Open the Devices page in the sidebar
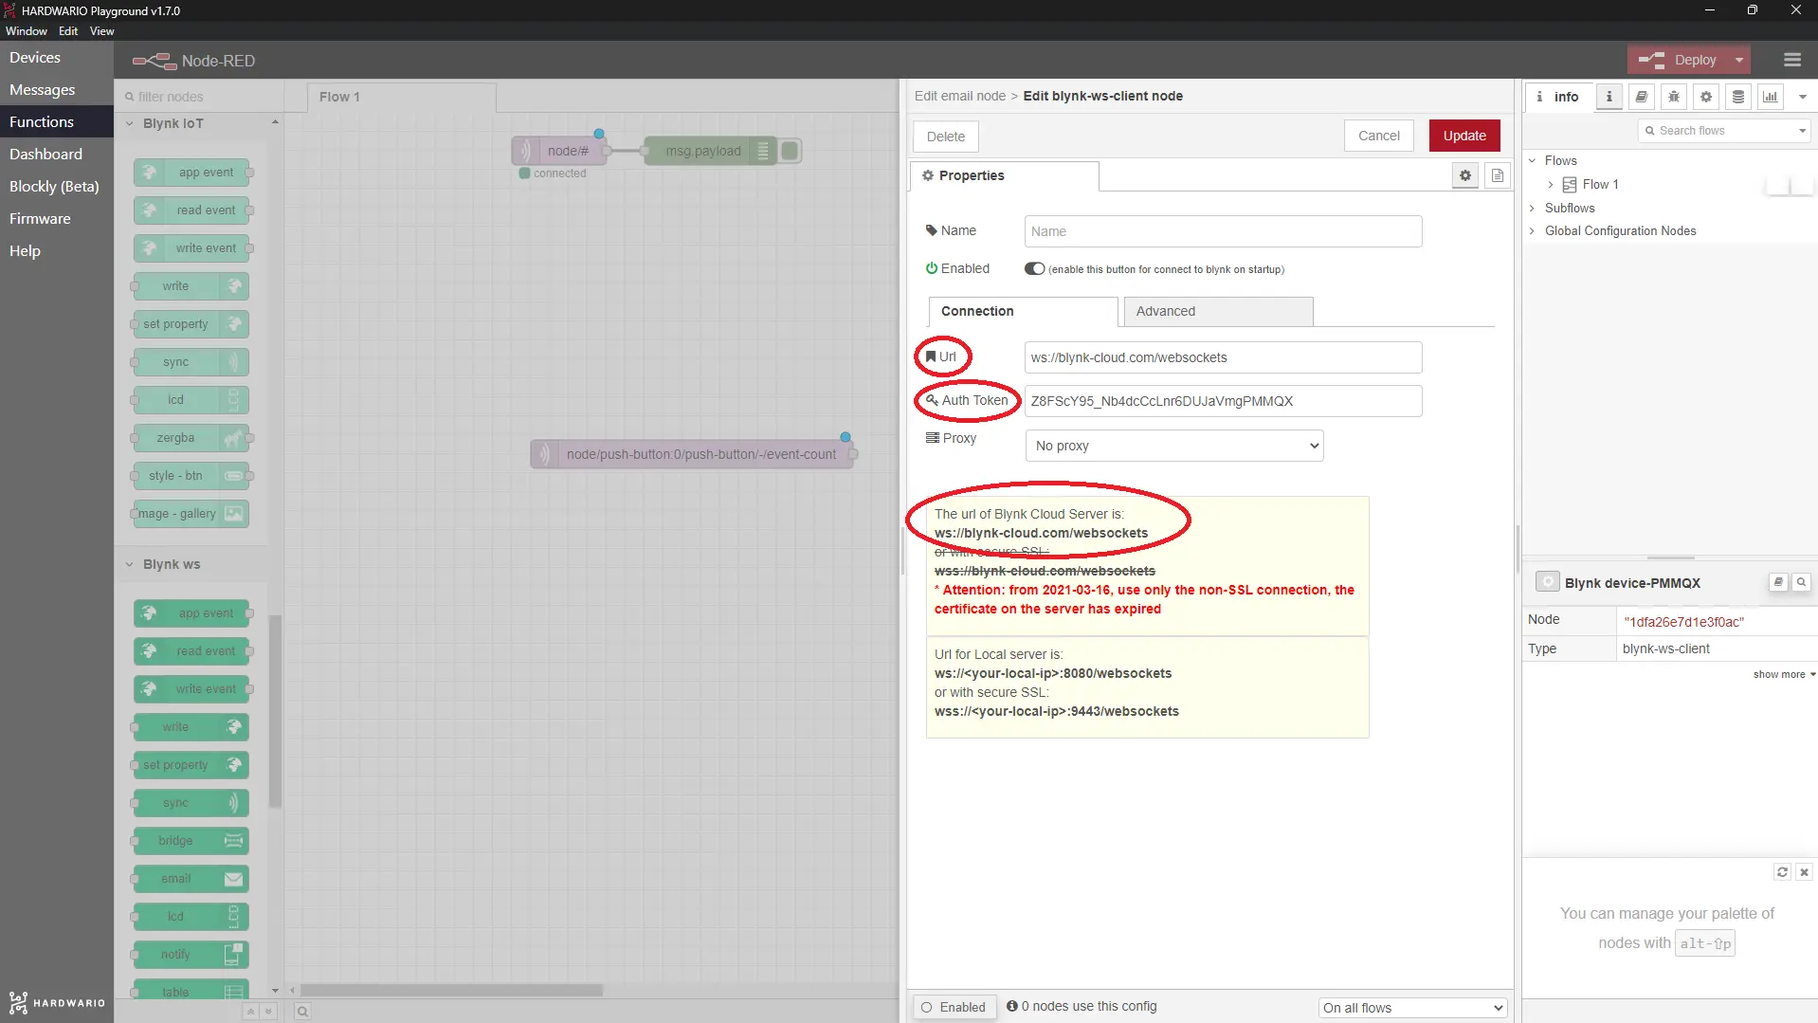This screenshot has height=1023, width=1818. [x=57, y=58]
